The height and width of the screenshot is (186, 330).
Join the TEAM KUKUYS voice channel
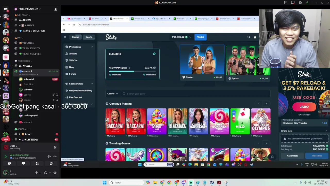click(31, 48)
